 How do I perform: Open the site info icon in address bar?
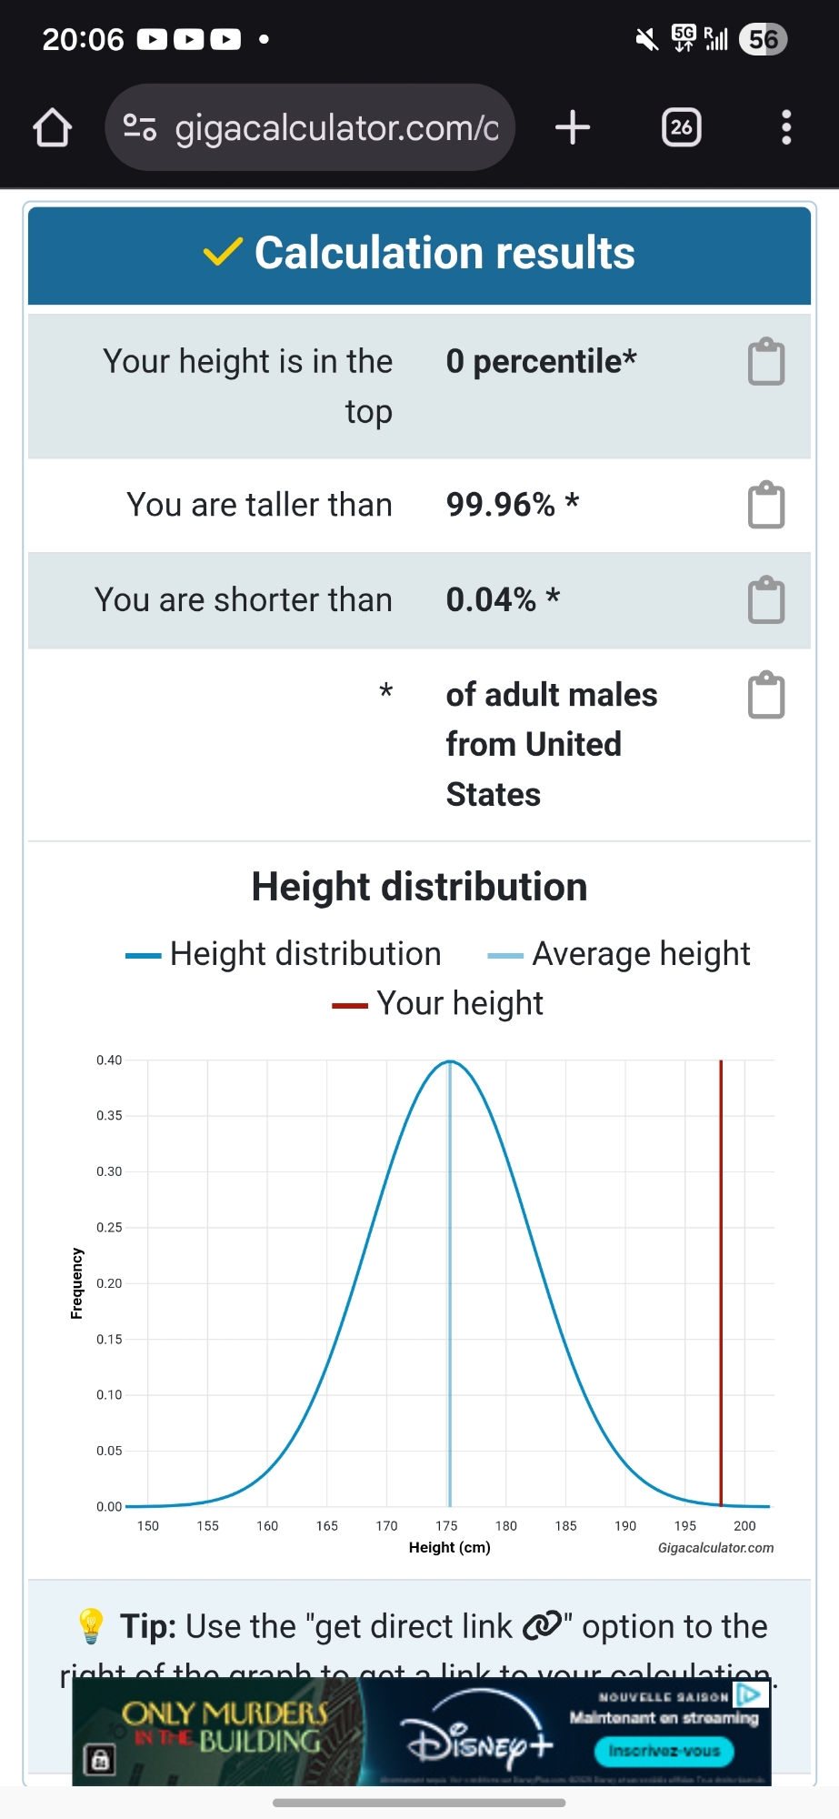139,127
